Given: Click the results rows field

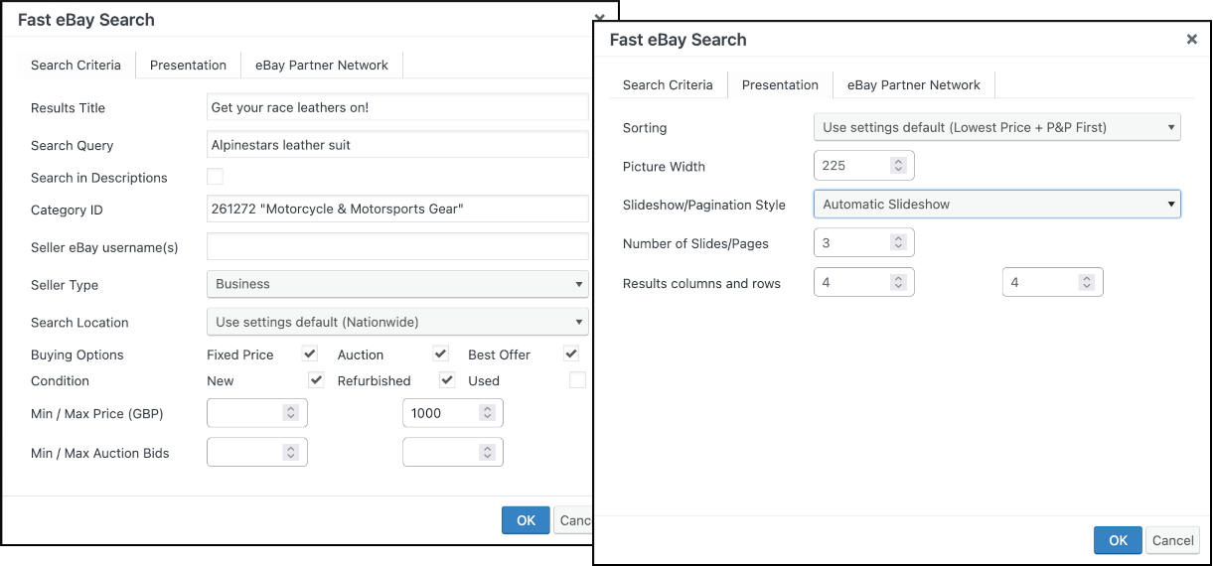Looking at the screenshot, I should pos(1052,283).
